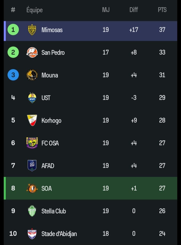Open the Mimosas team name link

52,30
